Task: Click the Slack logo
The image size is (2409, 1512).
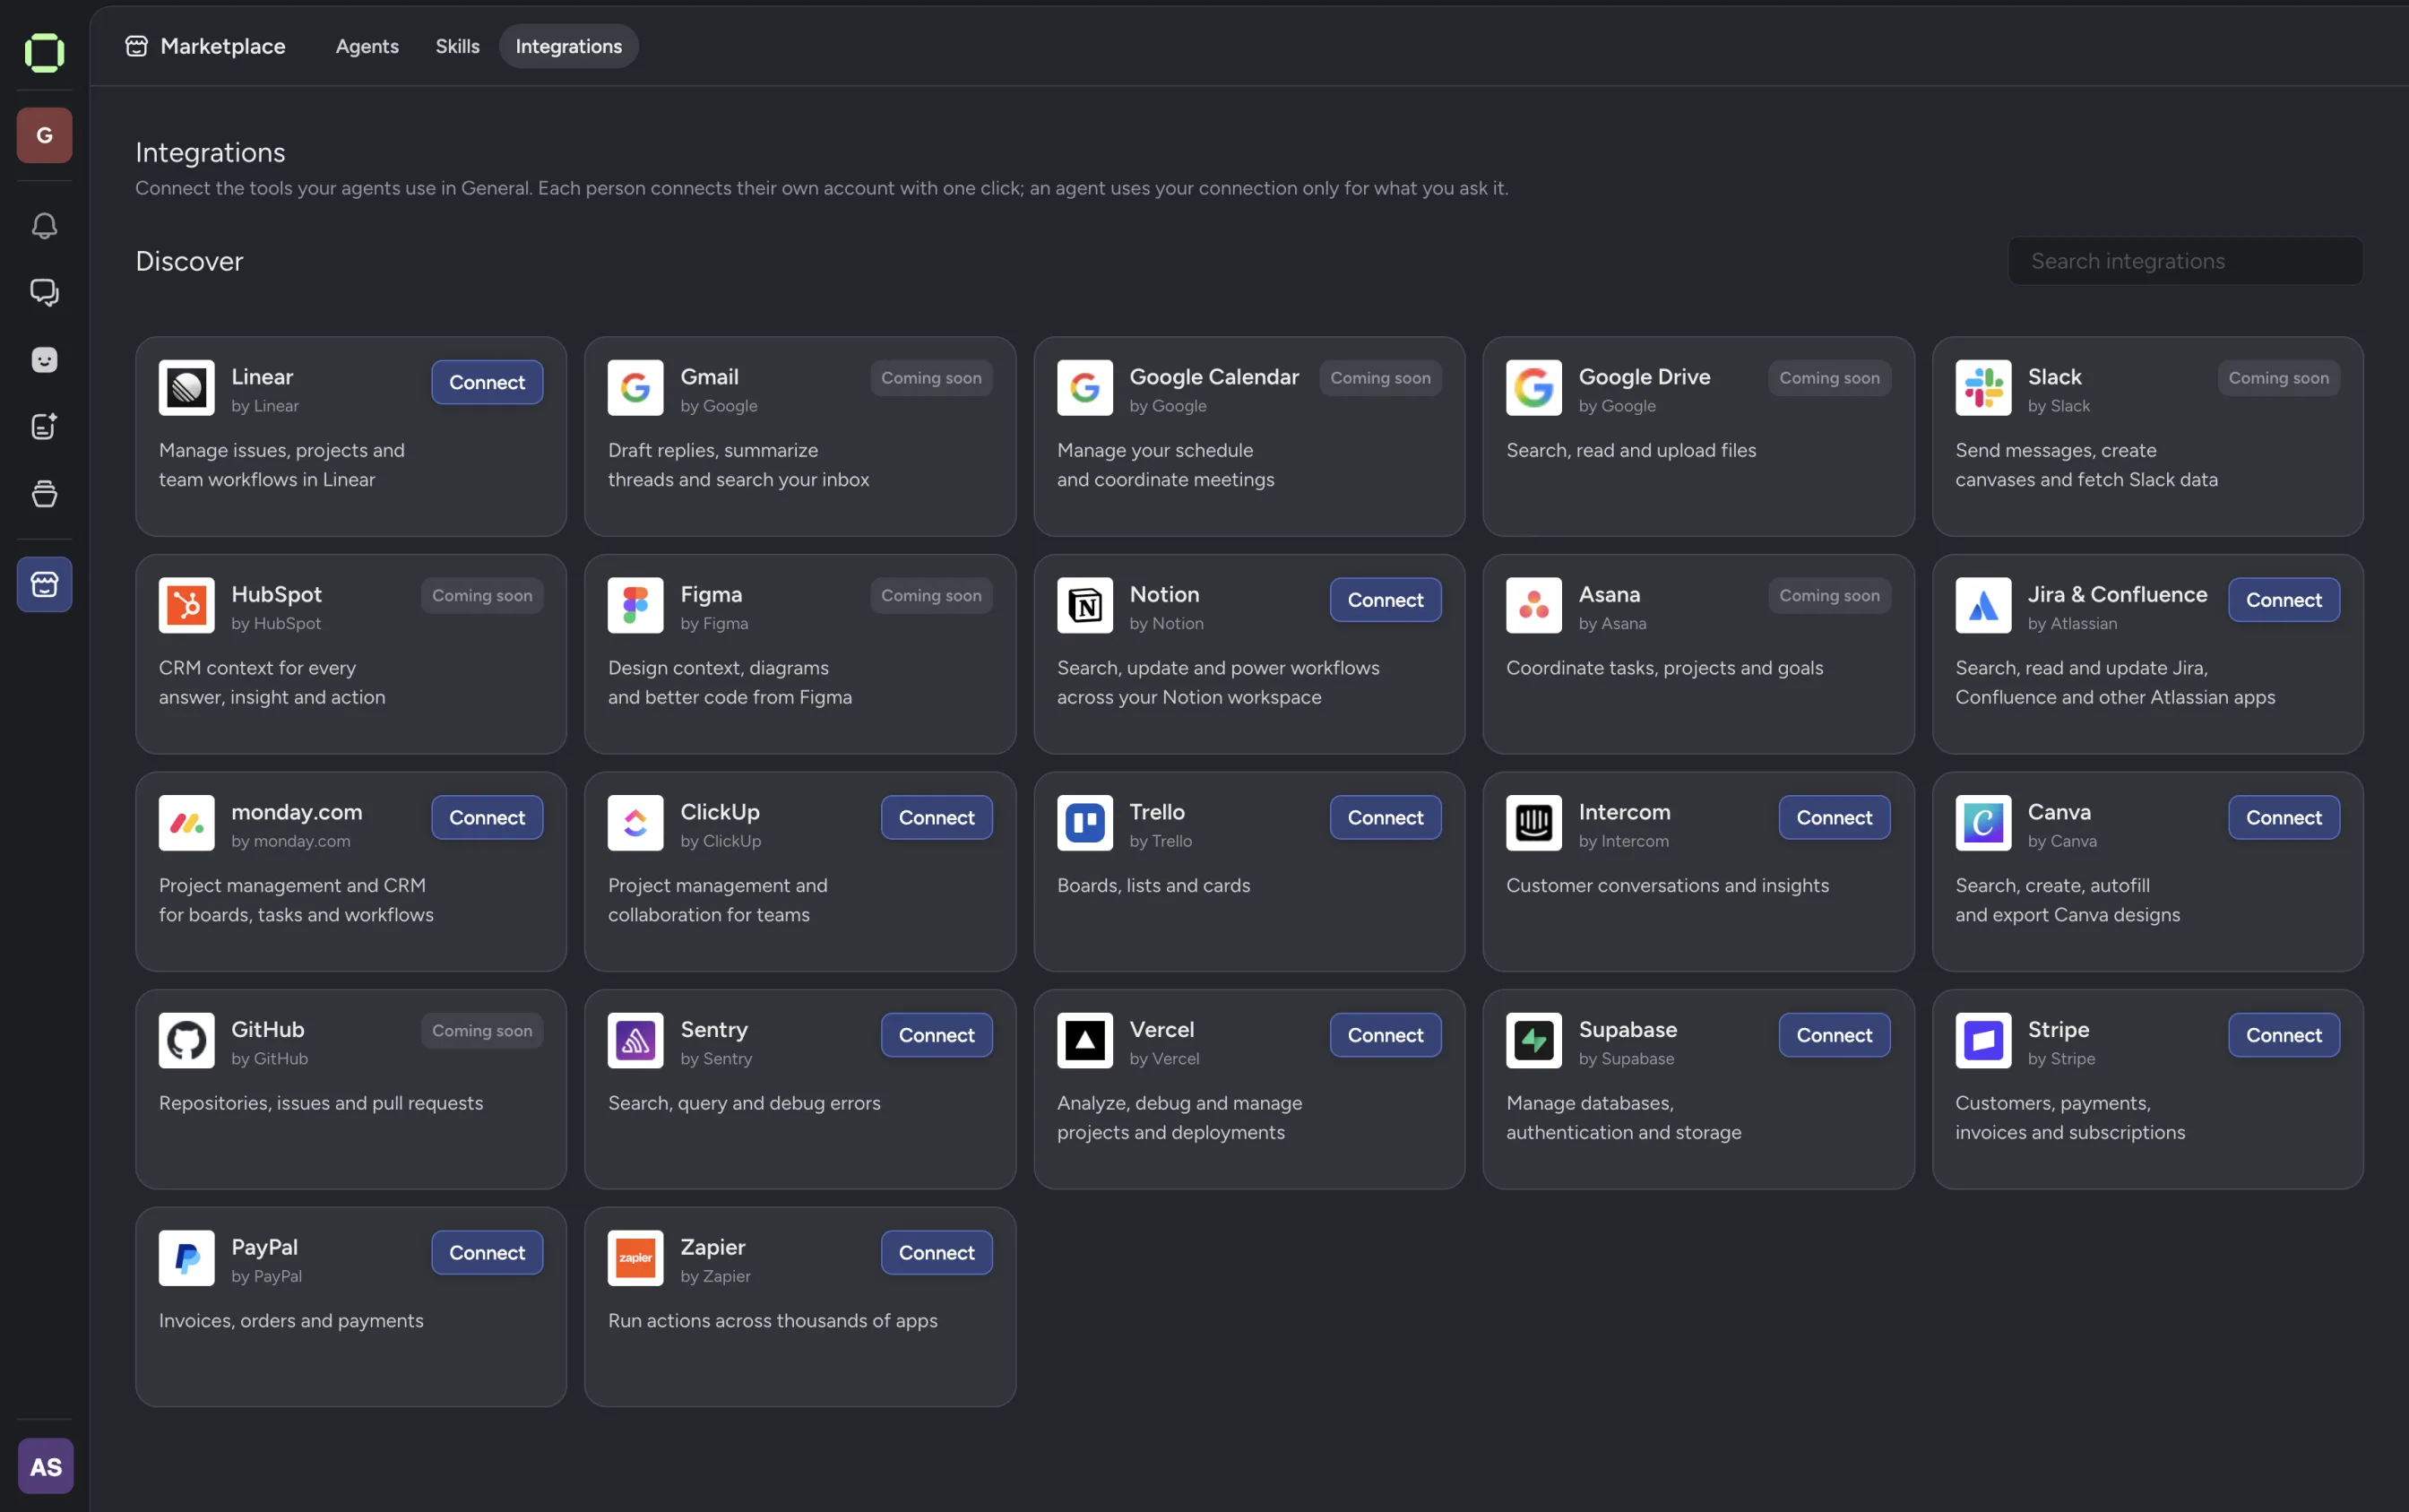Action: coord(1983,387)
